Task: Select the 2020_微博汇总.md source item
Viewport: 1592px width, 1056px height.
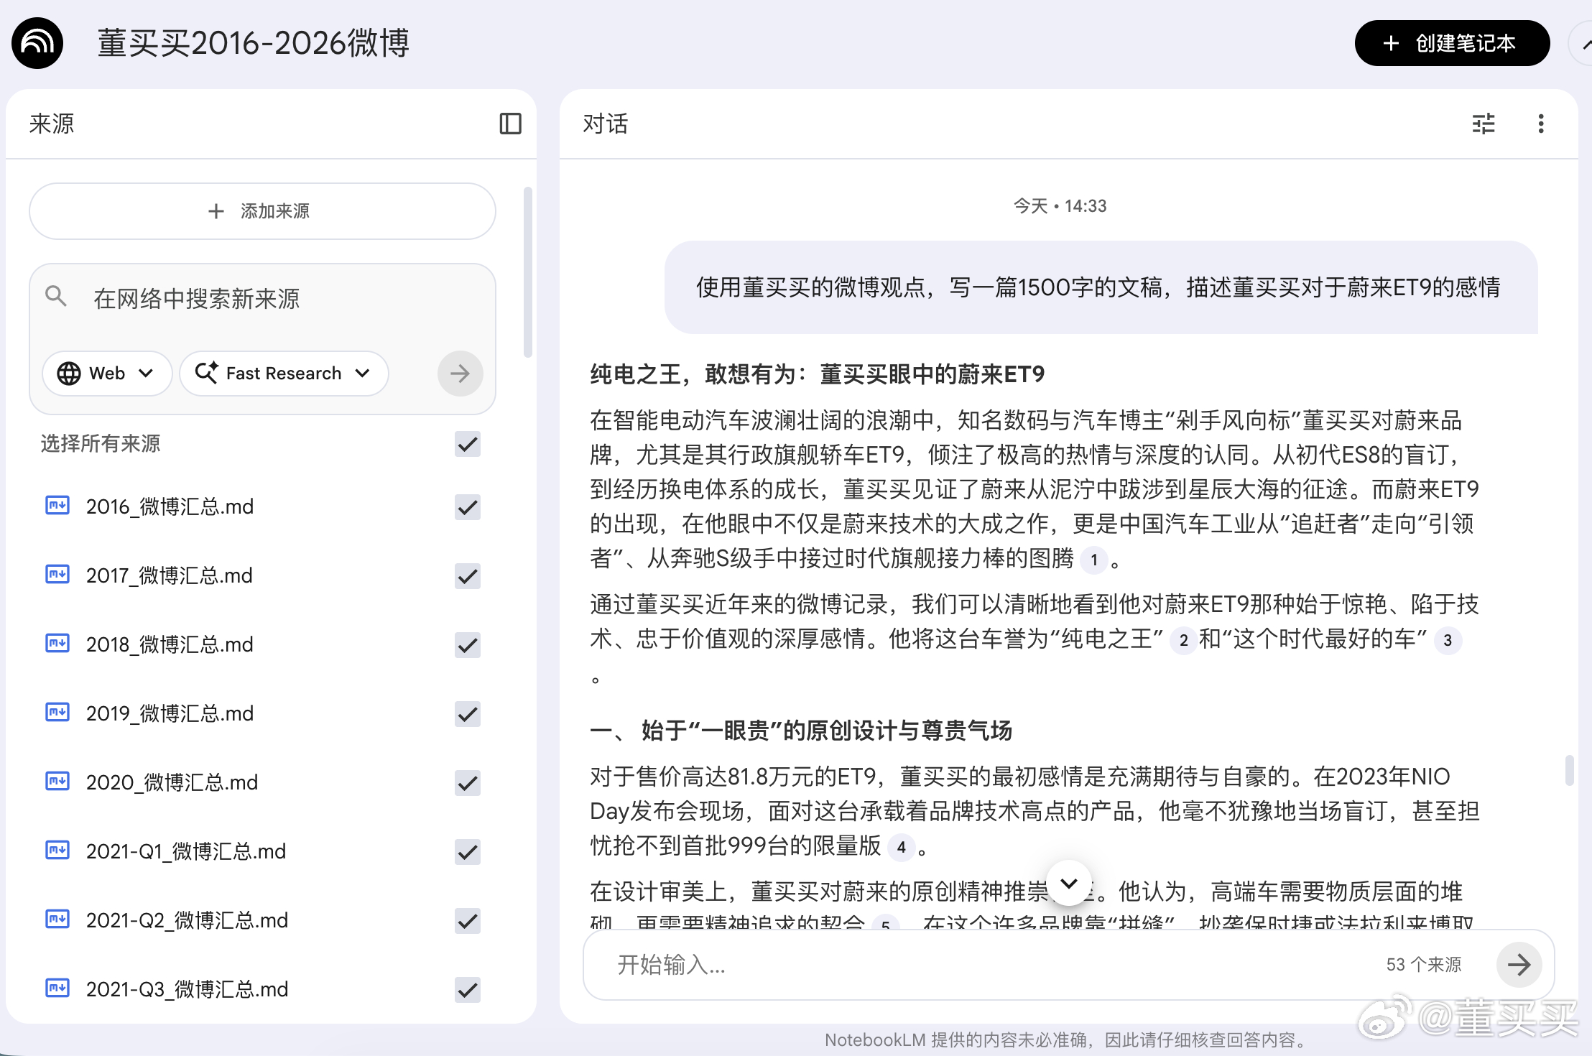Action: point(172,782)
